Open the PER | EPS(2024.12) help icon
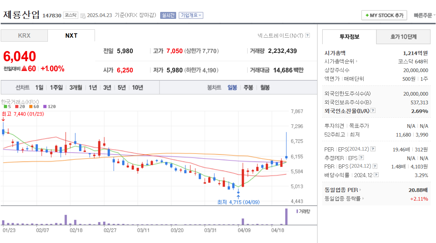 tap(373, 149)
